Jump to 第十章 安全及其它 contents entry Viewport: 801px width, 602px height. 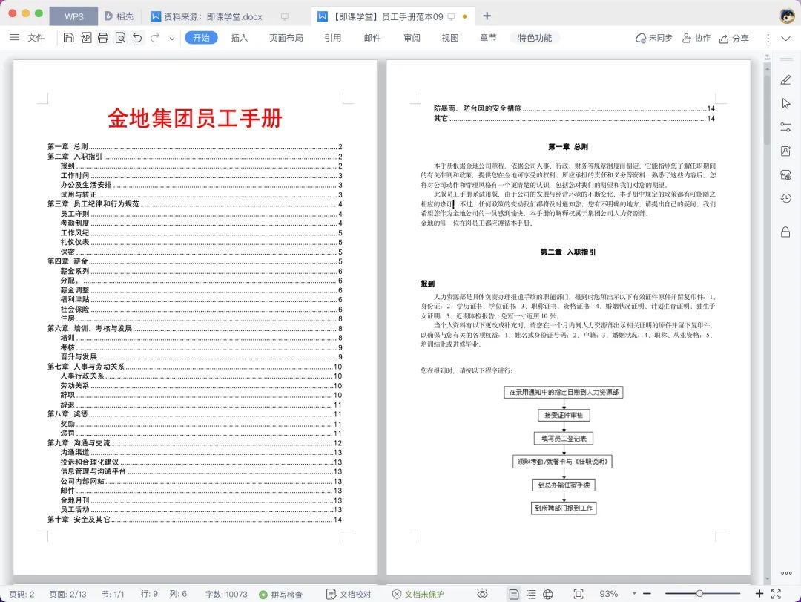194,519
